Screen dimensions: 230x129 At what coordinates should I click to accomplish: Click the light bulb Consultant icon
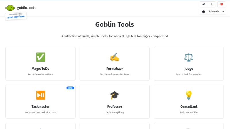coord(189,95)
